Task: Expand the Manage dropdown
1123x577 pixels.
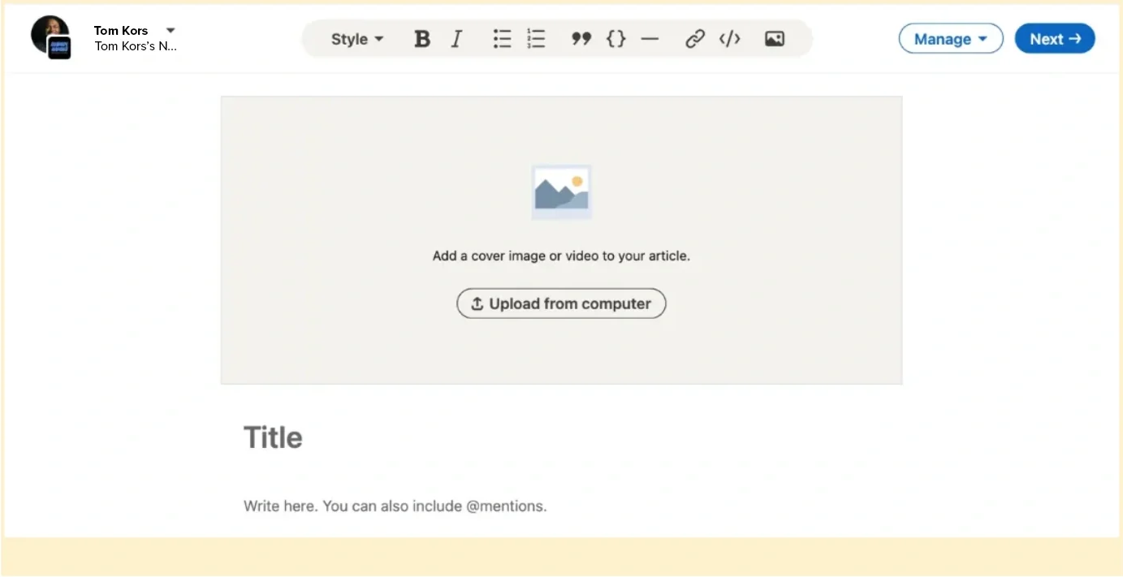Action: coord(950,38)
